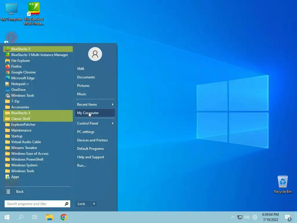Open the taskbar clock and date

click(x=270, y=217)
